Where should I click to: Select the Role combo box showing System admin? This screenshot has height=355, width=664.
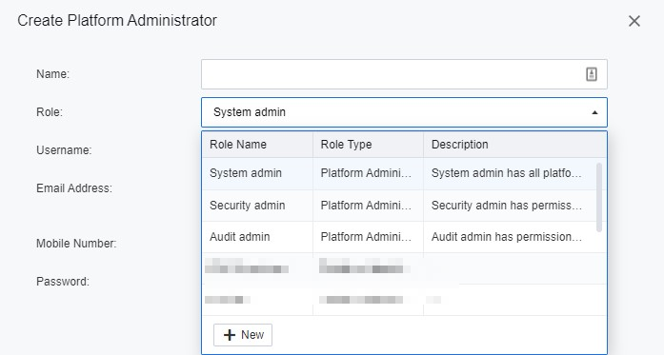coord(404,112)
